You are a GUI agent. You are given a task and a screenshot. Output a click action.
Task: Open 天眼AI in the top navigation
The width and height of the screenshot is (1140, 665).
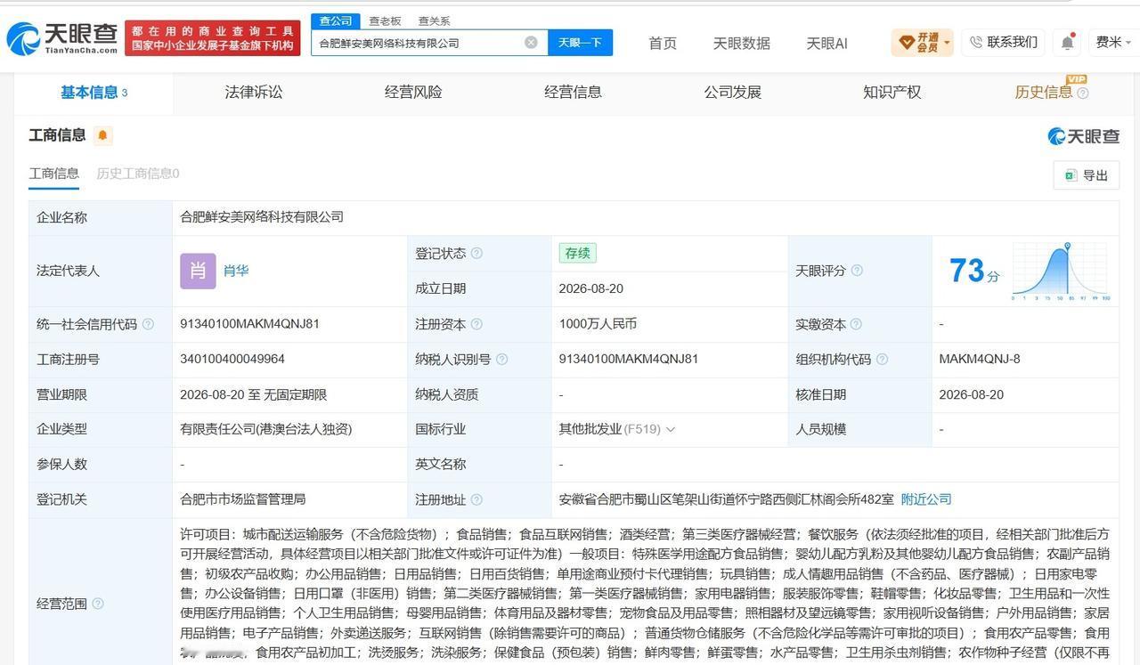826,43
